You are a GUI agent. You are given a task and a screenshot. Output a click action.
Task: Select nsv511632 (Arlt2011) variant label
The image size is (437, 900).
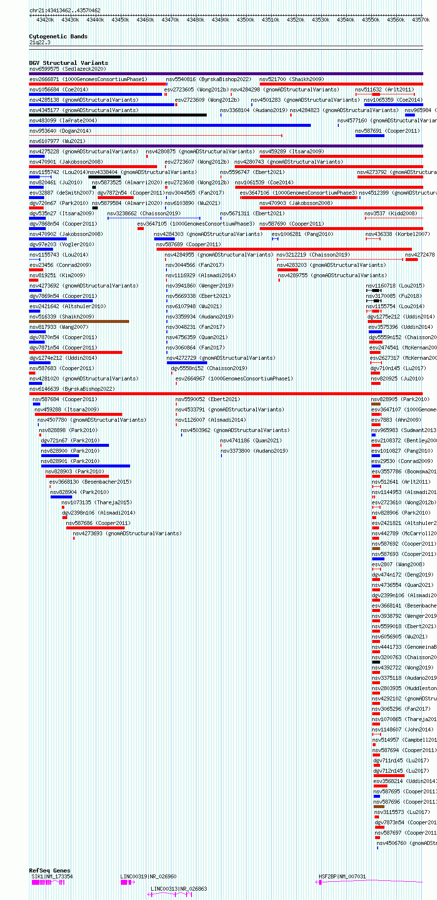[x=385, y=90]
